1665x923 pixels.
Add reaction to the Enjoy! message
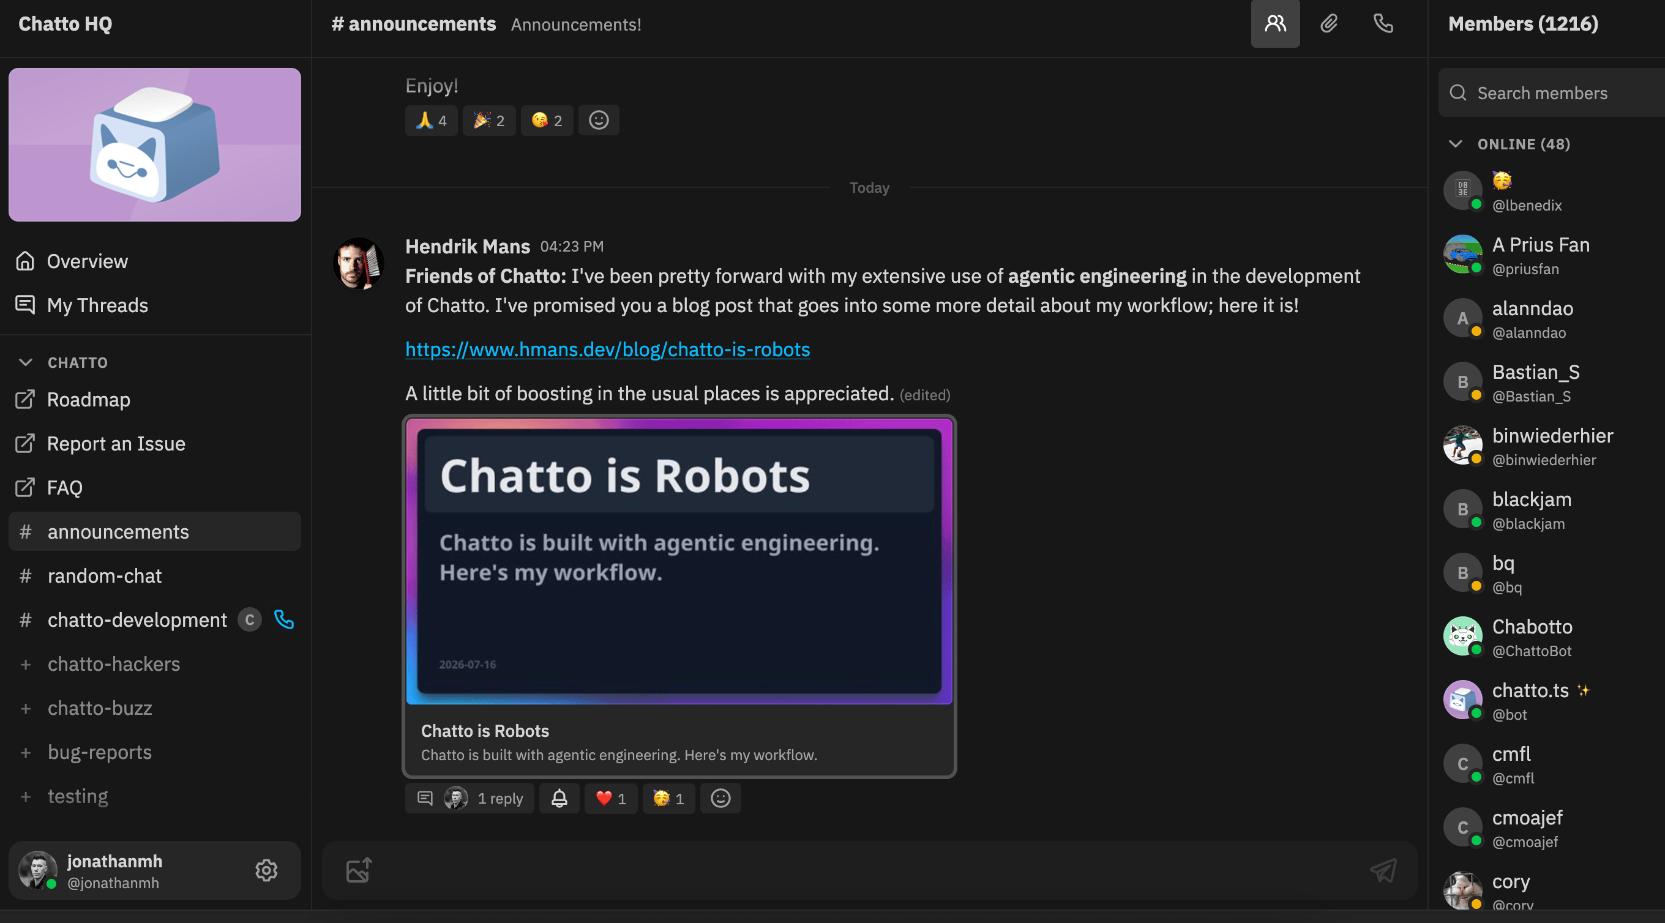pyautogui.click(x=599, y=120)
